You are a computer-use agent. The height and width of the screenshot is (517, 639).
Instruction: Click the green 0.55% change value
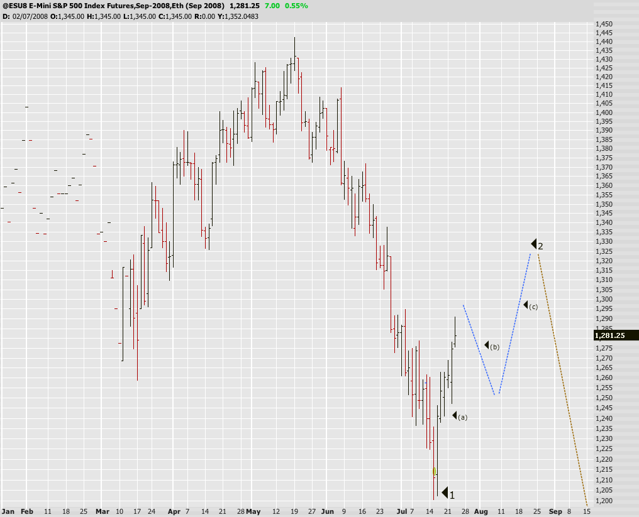click(295, 6)
